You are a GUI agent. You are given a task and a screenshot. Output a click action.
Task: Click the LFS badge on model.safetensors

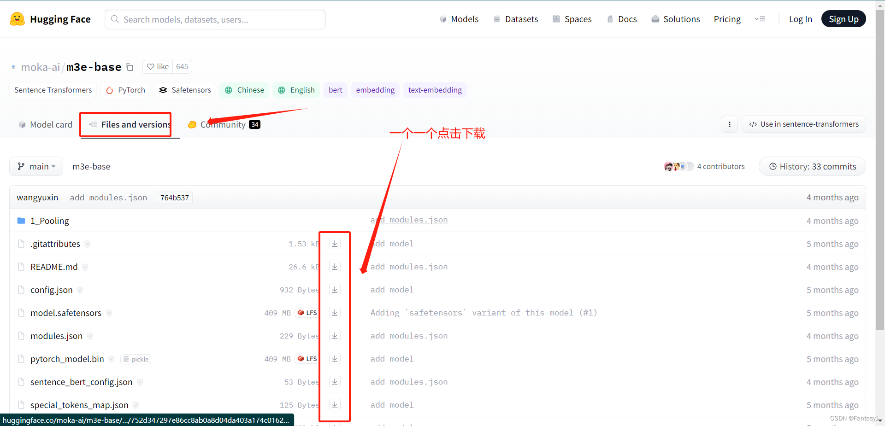pos(307,313)
